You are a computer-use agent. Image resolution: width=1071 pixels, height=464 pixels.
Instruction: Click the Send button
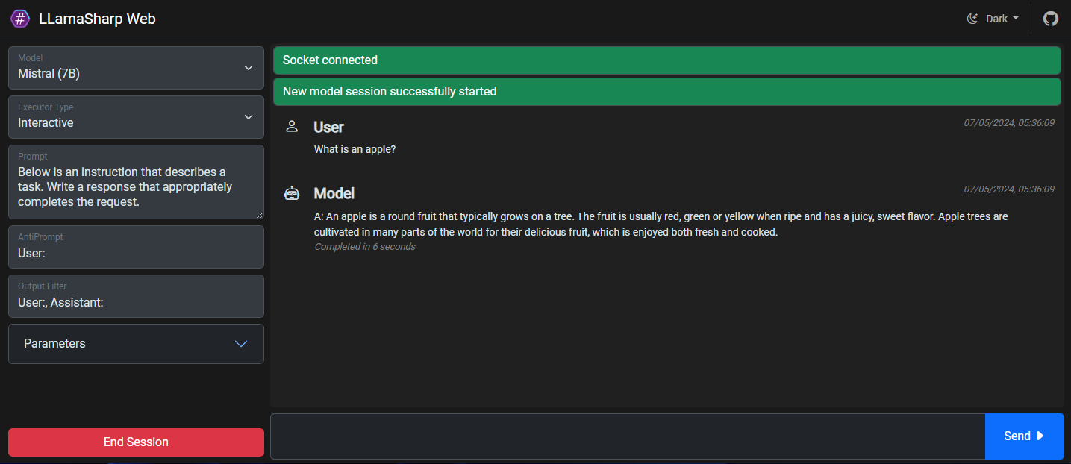pos(1025,436)
